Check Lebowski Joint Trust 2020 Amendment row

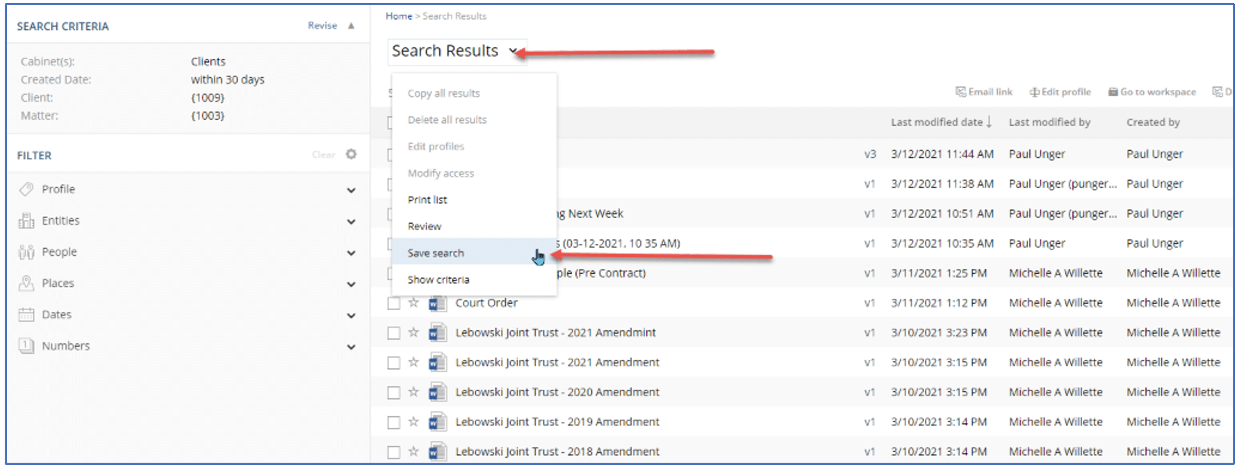tap(393, 393)
